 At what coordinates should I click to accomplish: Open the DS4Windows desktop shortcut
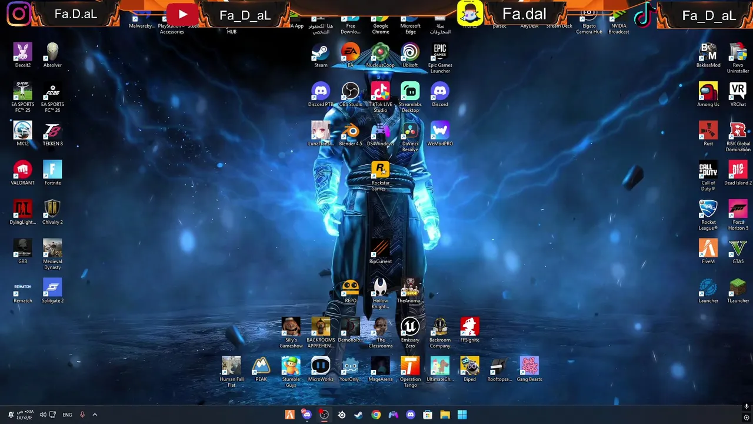(381, 134)
